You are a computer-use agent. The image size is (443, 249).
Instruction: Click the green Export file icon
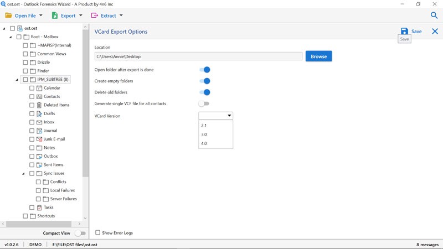point(55,15)
